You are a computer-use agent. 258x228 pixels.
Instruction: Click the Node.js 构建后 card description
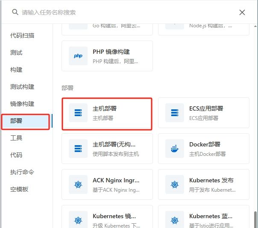coord(211,26)
